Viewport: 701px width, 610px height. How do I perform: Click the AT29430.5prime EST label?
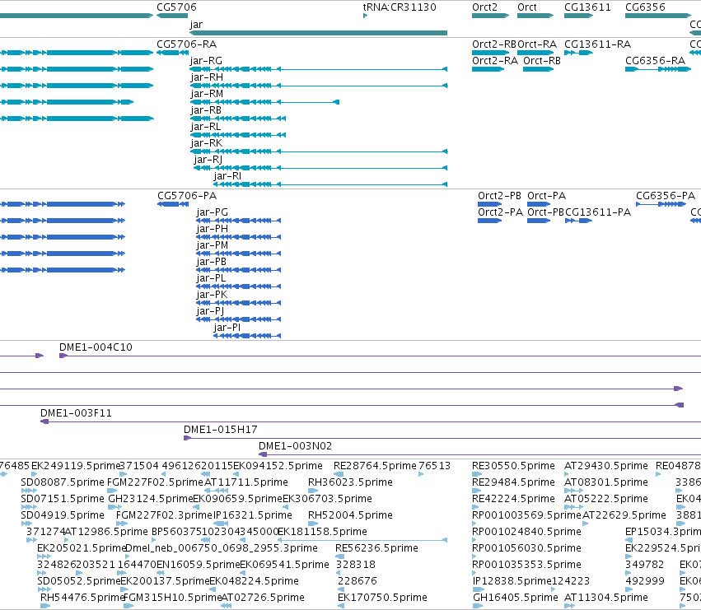tap(605, 466)
